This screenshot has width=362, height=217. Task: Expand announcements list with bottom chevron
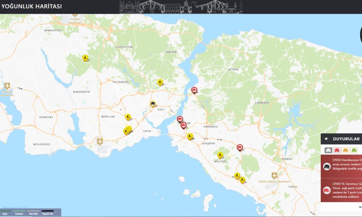tap(360, 207)
